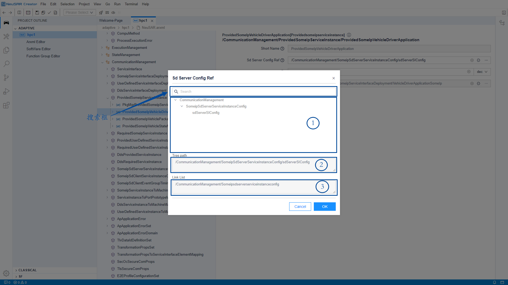Open the Run and Debug bug icon
This screenshot has width=508, height=285.
tap(6, 91)
